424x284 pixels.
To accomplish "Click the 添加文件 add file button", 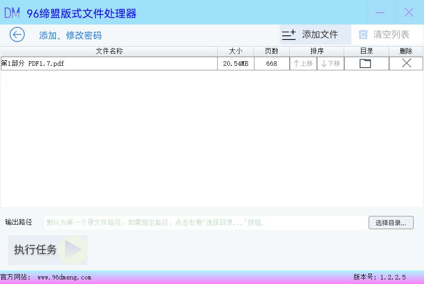I will coord(315,34).
